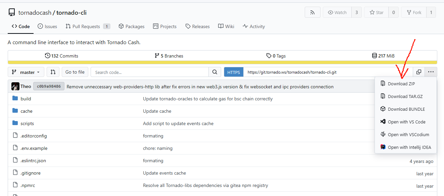The image size is (444, 196).
Task: Click the .editorconfig file icon
Action: [x=15, y=135]
